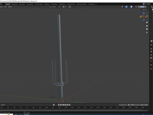Switch to material preview shading
The image size is (153, 115).
(x=143, y=7)
